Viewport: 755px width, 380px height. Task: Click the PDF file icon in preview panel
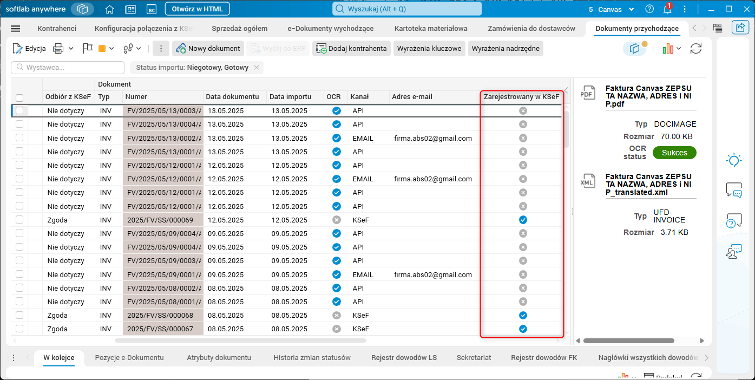[x=587, y=93]
